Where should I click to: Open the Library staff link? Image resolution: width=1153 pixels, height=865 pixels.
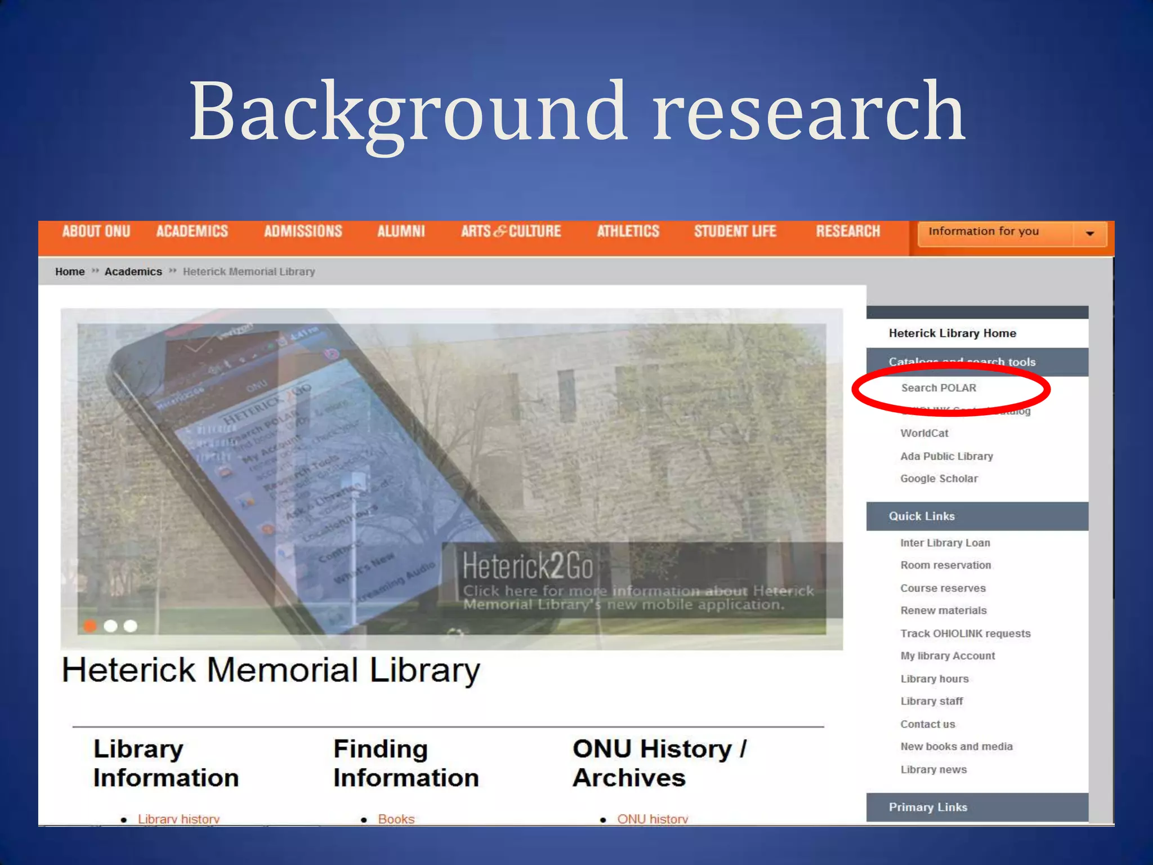(x=932, y=702)
